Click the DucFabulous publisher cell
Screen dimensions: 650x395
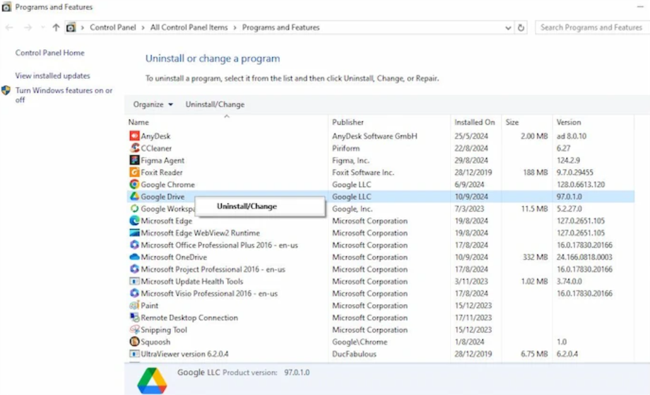354,354
